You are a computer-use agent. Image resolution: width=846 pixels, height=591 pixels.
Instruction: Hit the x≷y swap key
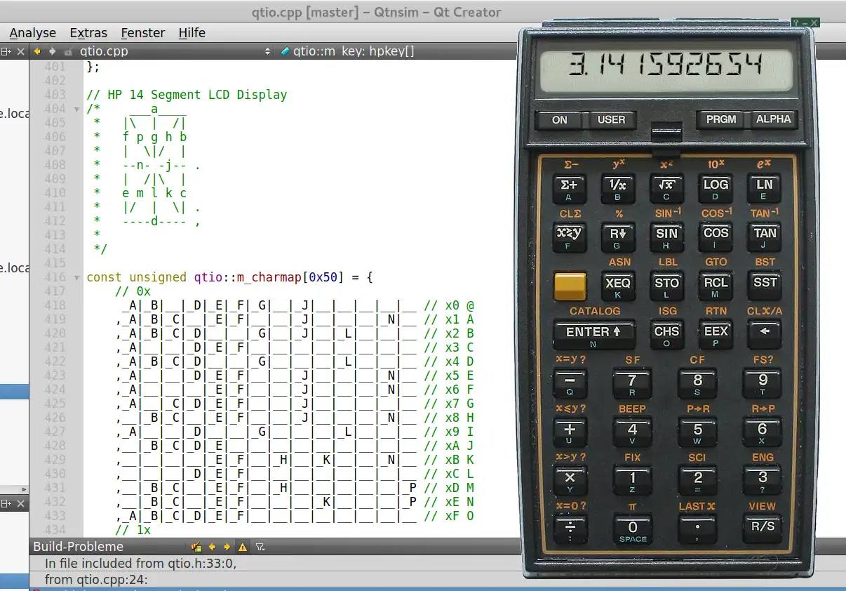coord(569,238)
